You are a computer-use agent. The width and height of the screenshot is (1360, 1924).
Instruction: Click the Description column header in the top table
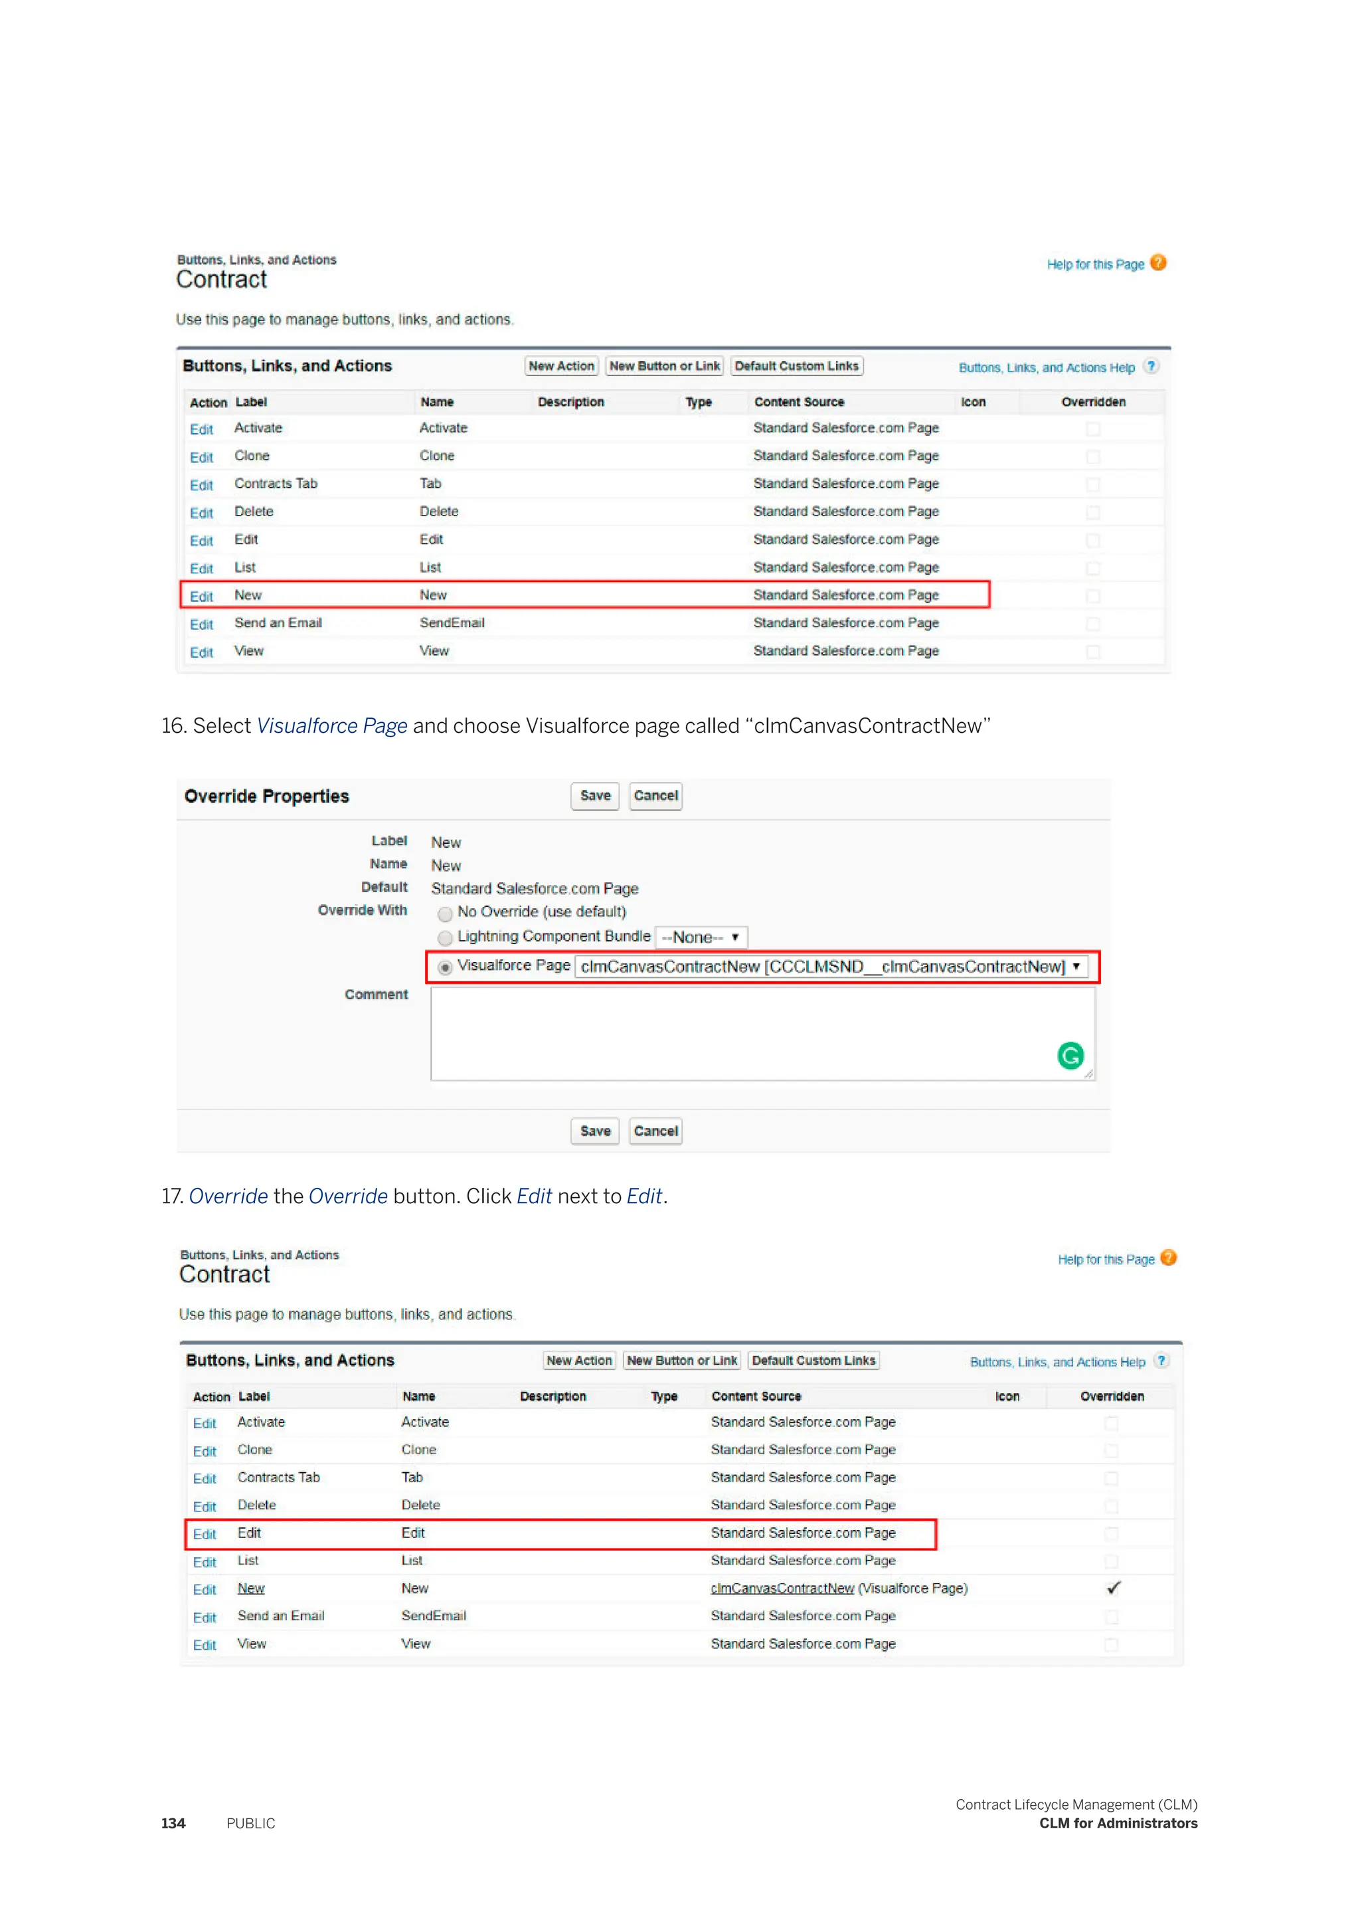click(570, 401)
